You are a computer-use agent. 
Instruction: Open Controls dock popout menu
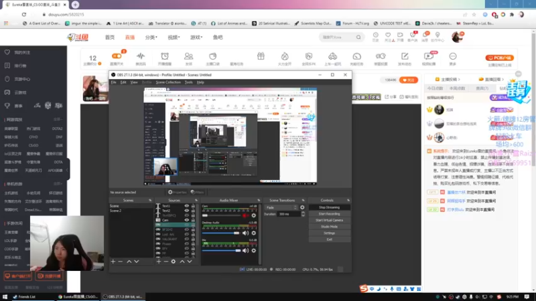pyautogui.click(x=348, y=200)
